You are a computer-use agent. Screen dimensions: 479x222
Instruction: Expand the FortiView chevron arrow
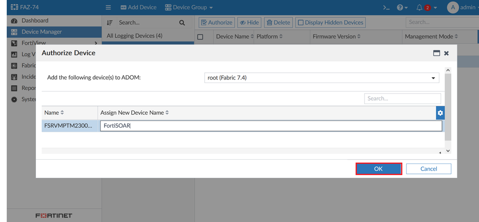[96, 43]
